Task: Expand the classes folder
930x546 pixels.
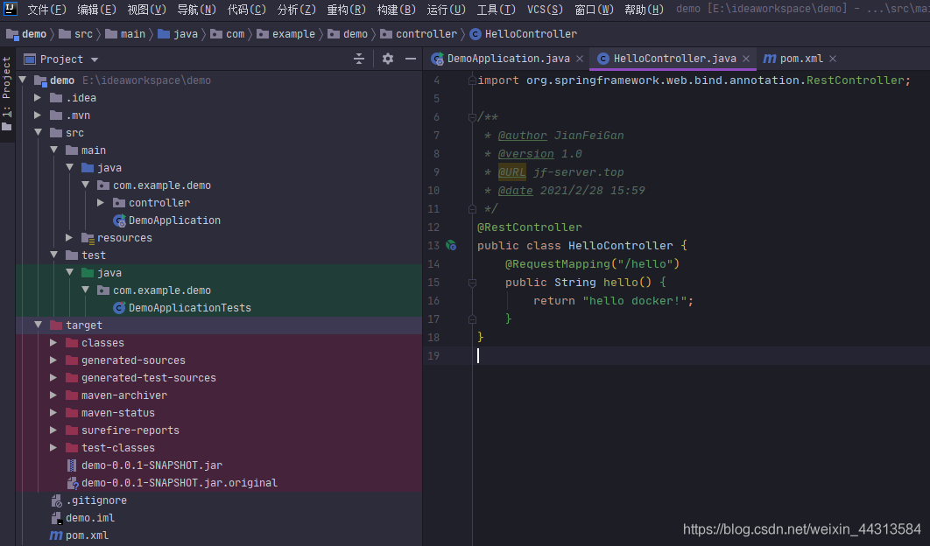Action: click(54, 343)
